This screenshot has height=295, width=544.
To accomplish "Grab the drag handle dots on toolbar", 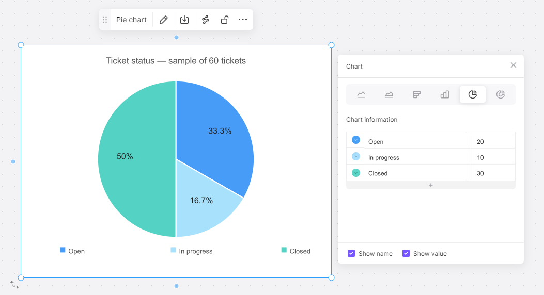I will tap(105, 20).
